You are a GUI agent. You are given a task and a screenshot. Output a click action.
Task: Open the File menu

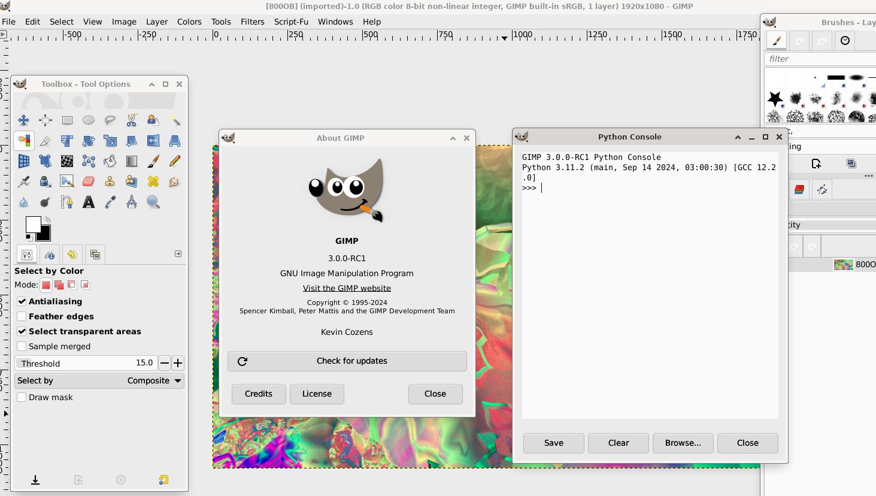(9, 22)
